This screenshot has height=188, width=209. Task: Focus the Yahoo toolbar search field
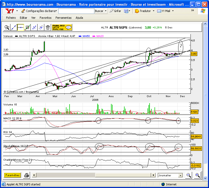click(76, 11)
